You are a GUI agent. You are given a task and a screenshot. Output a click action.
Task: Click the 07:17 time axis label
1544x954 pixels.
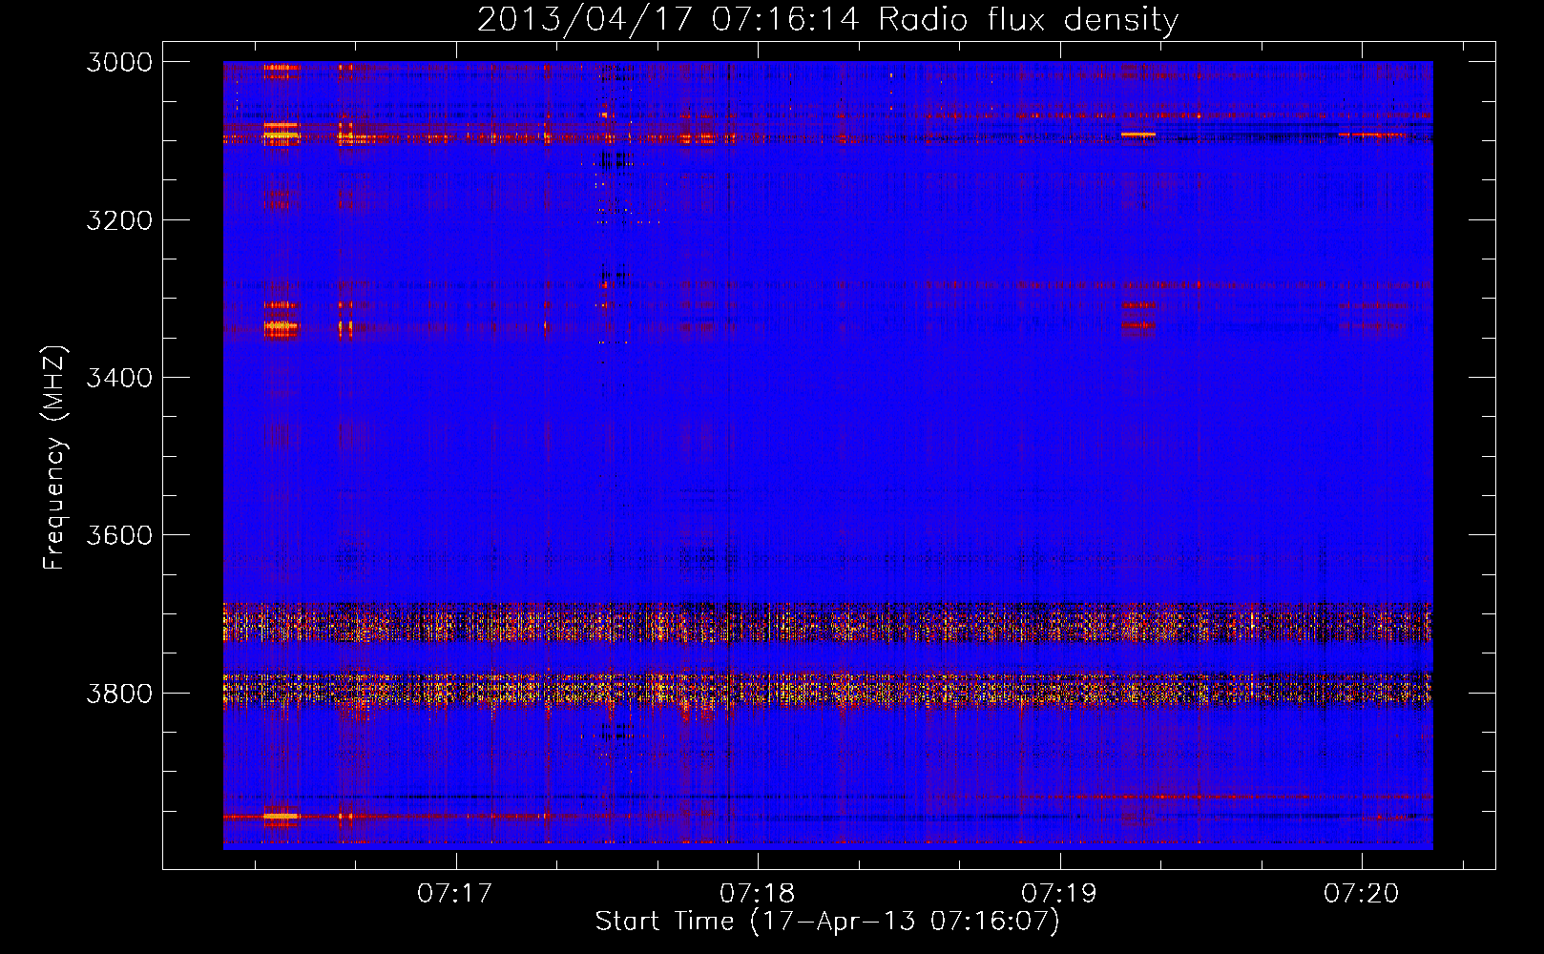[x=455, y=893]
